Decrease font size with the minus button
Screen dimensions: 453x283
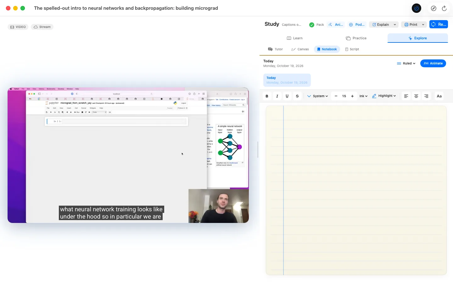(336, 96)
